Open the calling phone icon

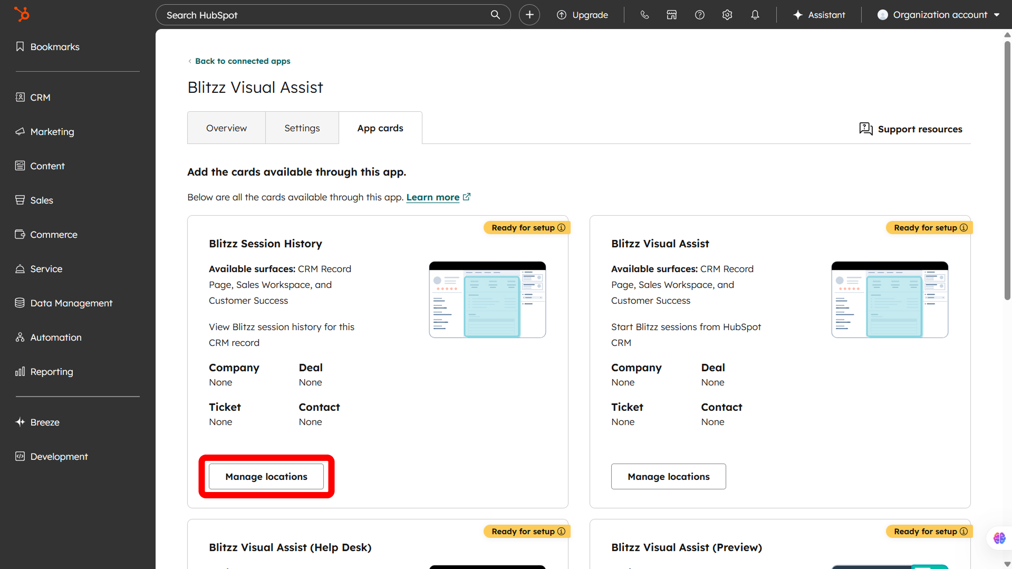tap(644, 15)
